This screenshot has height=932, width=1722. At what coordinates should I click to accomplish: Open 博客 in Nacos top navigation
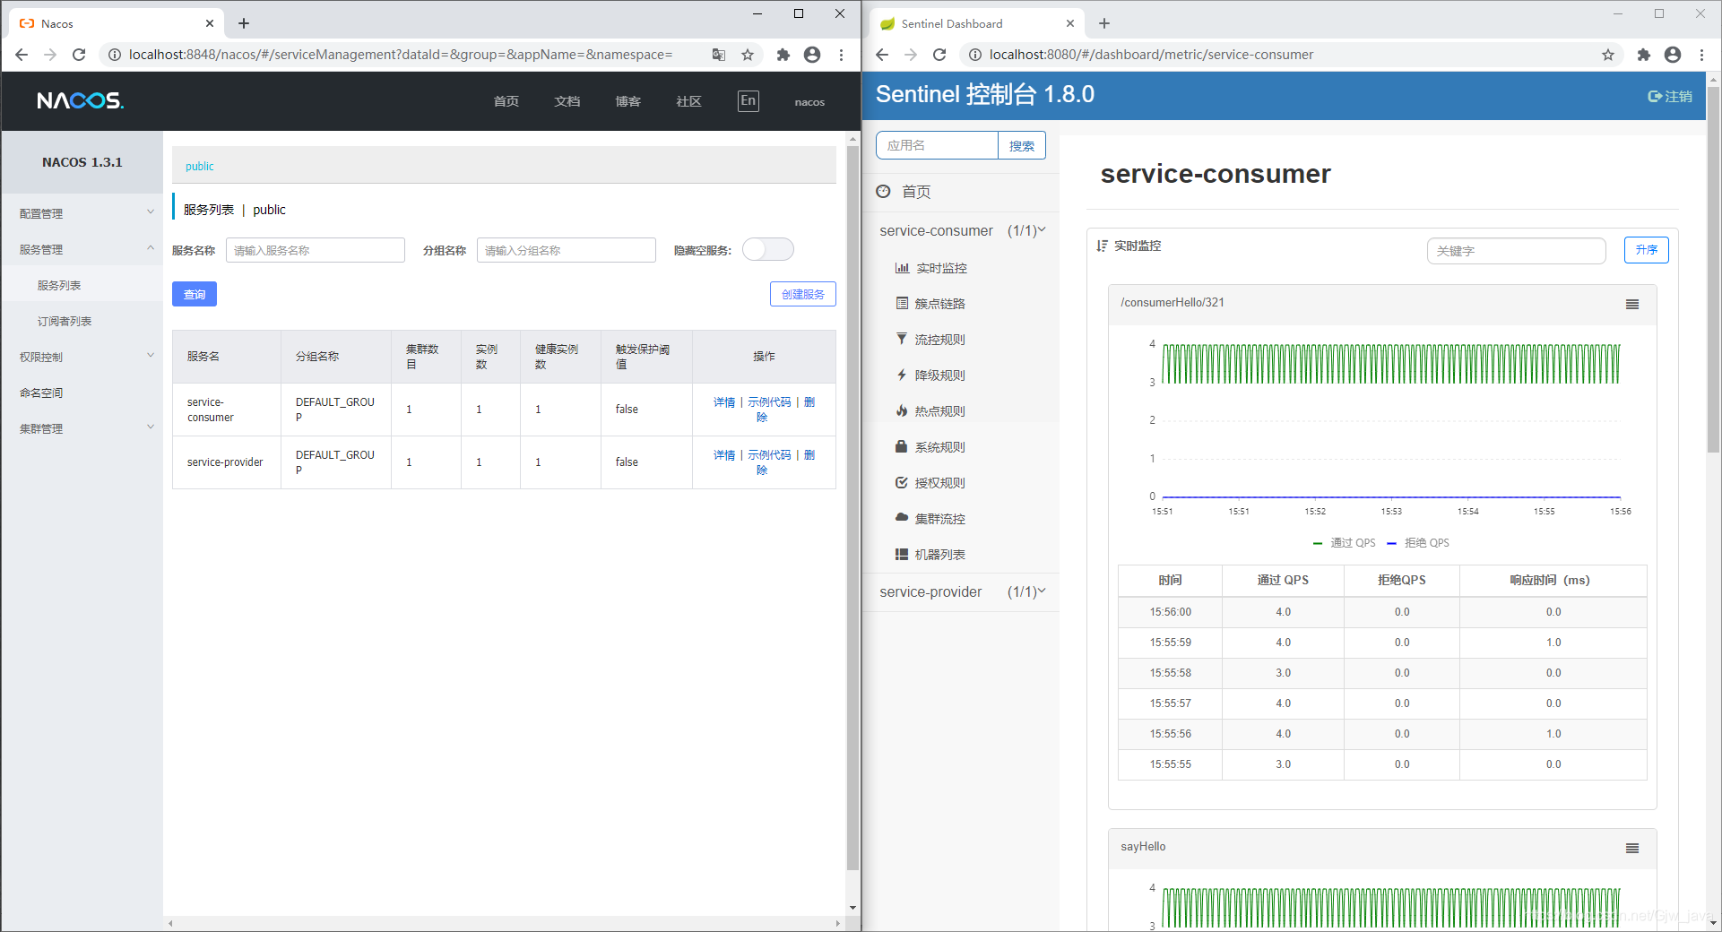[628, 101]
